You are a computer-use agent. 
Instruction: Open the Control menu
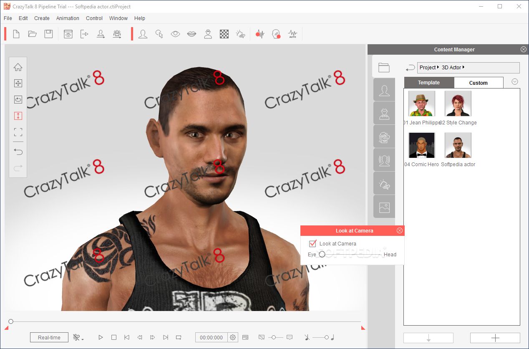pos(94,18)
